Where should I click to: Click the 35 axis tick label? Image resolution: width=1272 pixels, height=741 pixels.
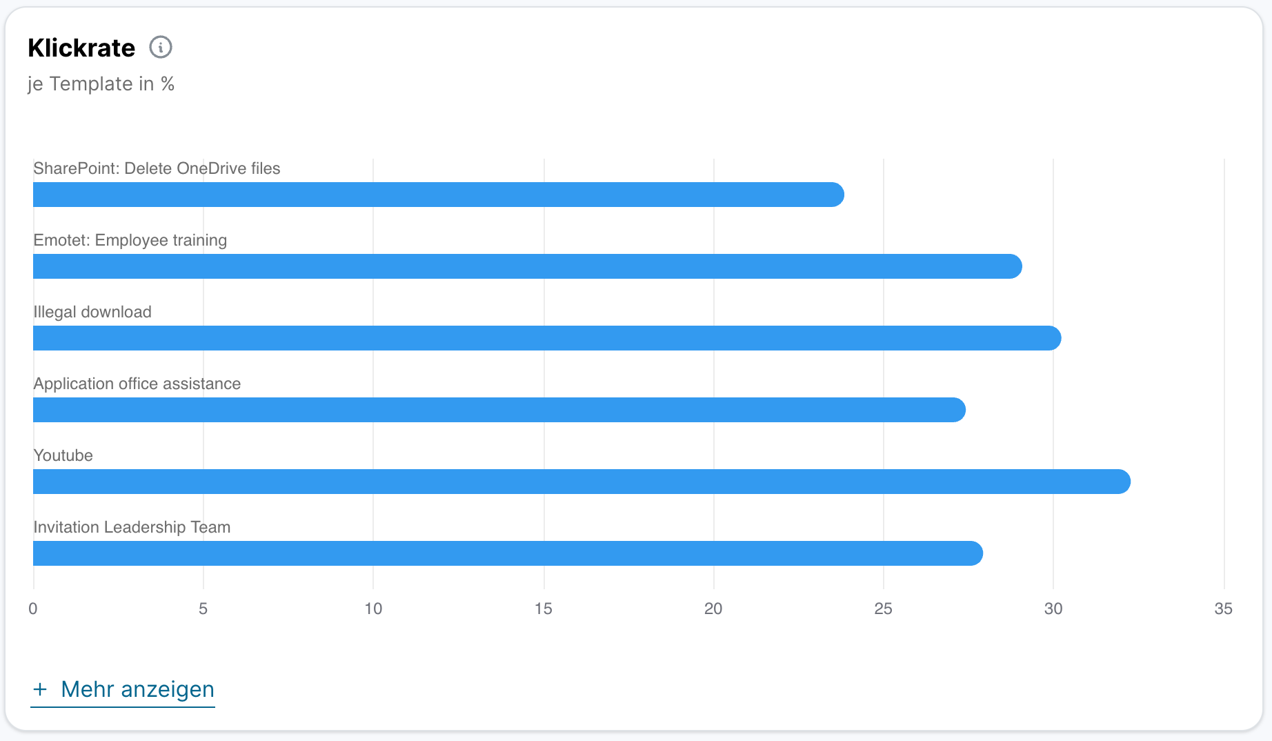pyautogui.click(x=1223, y=609)
